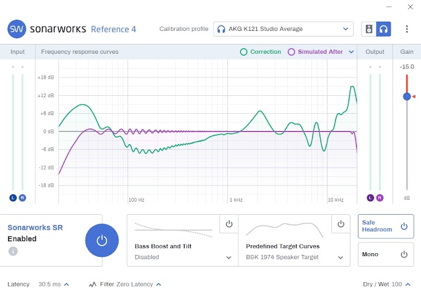Image resolution: width=421 pixels, height=297 pixels.
Task: Toggle Bass Boost and Tilt power
Action: pos(228,224)
